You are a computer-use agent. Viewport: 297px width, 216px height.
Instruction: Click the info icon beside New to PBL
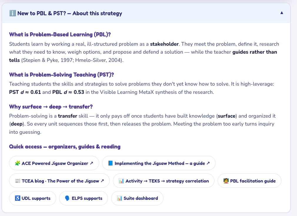point(13,13)
